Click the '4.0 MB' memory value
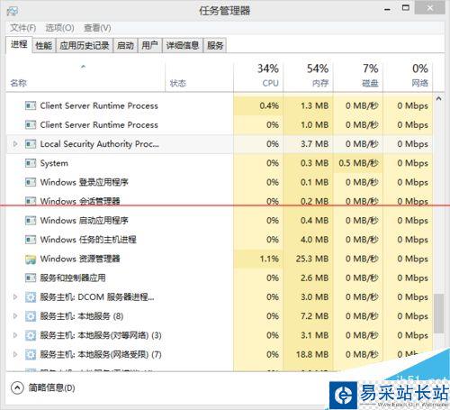The width and height of the screenshot is (450, 410). tap(315, 240)
